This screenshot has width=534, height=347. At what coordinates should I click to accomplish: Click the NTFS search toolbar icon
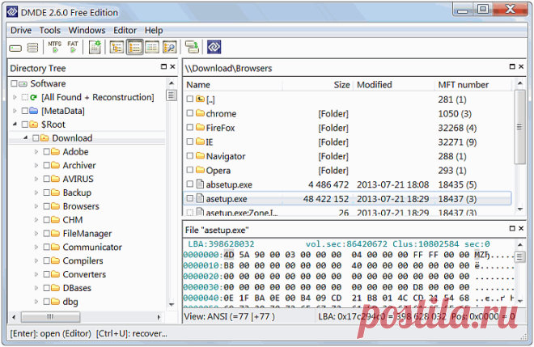tap(55, 47)
